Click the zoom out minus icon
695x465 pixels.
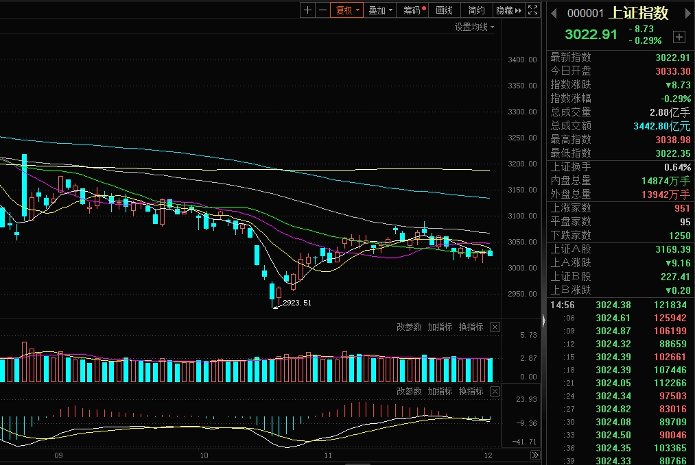pyautogui.click(x=322, y=10)
